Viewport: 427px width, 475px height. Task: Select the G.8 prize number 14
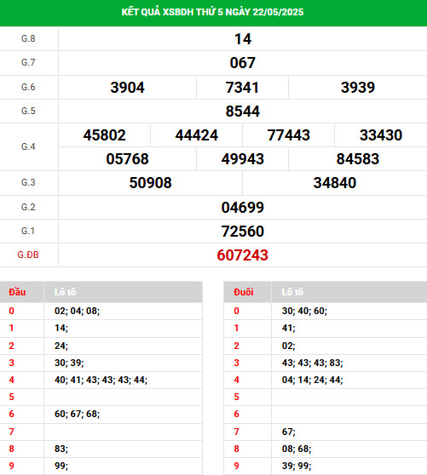click(243, 39)
